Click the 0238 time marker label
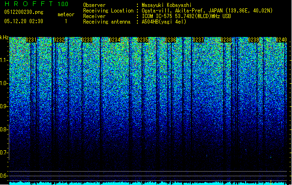 226,40
